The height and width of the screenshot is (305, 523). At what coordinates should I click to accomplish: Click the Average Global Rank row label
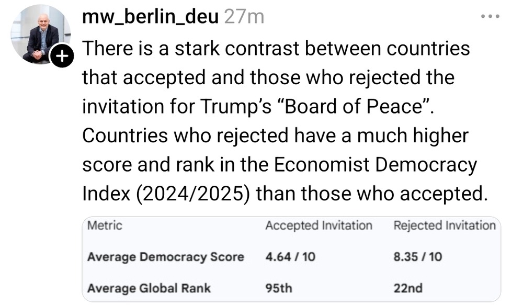tap(149, 288)
